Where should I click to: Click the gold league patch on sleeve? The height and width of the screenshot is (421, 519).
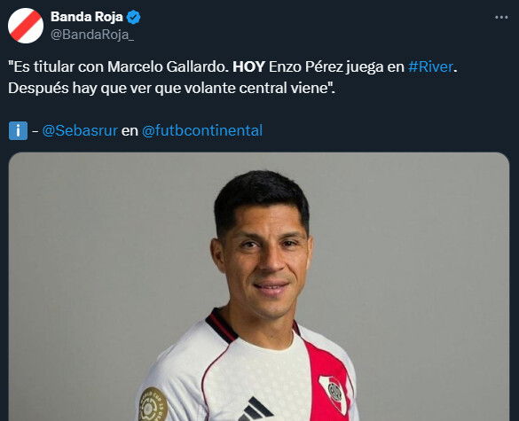point(153,405)
